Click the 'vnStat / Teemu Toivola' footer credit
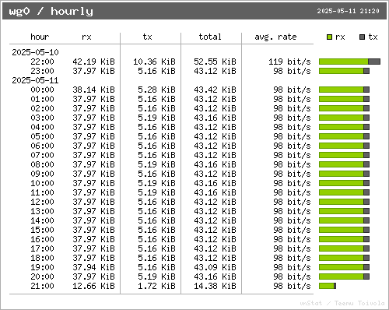389x310 pixels. 342,303
